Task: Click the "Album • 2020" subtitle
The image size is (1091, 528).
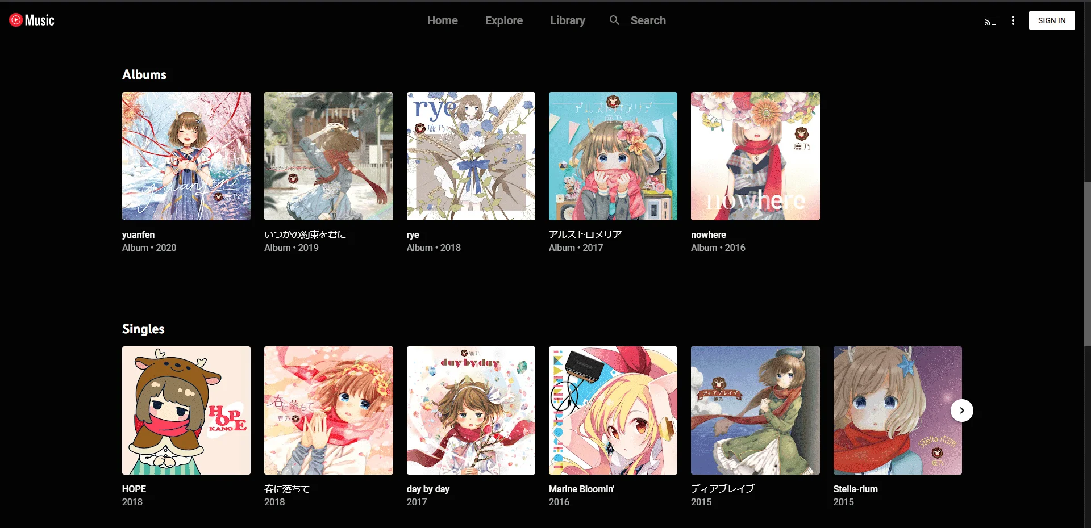Action: [149, 248]
